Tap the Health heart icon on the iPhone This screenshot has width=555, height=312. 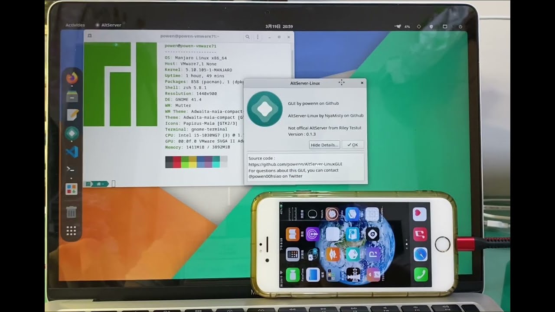[419, 214]
